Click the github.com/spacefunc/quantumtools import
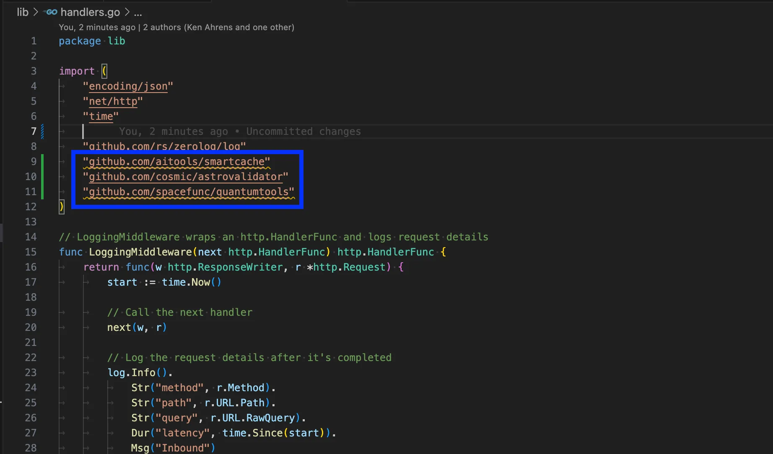773x454 pixels. click(x=189, y=192)
